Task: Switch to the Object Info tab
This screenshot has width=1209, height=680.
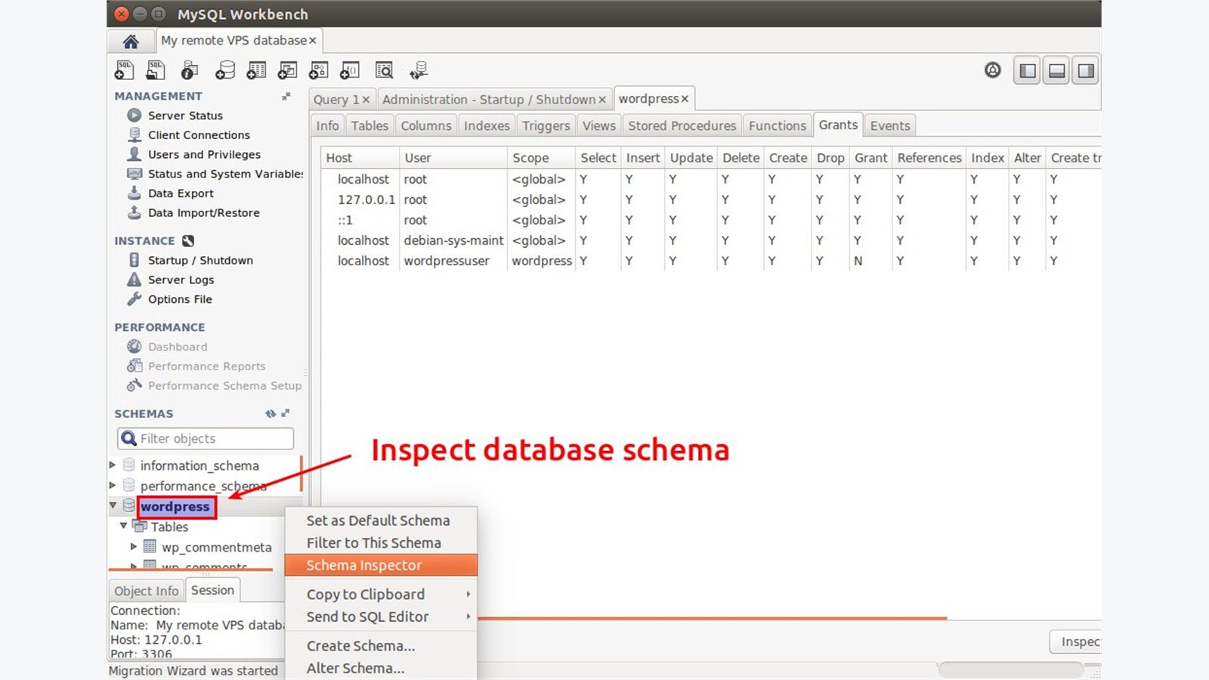Action: 147,591
